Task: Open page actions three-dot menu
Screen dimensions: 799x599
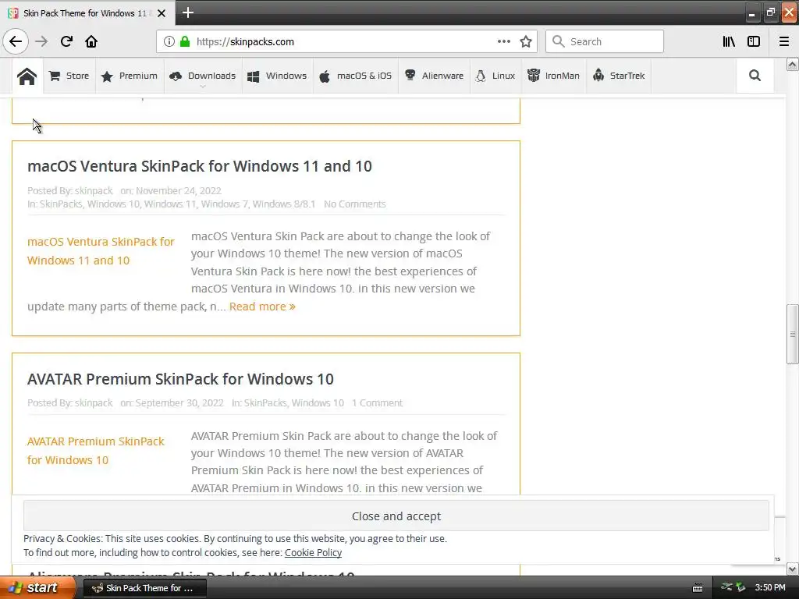Action: click(x=503, y=41)
